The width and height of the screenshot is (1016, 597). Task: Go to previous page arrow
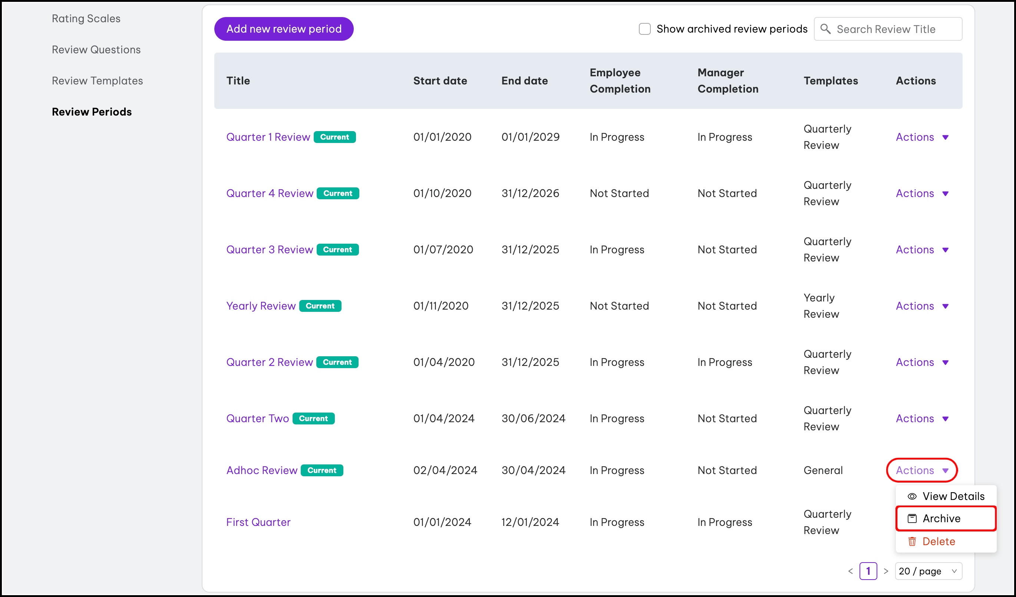850,571
